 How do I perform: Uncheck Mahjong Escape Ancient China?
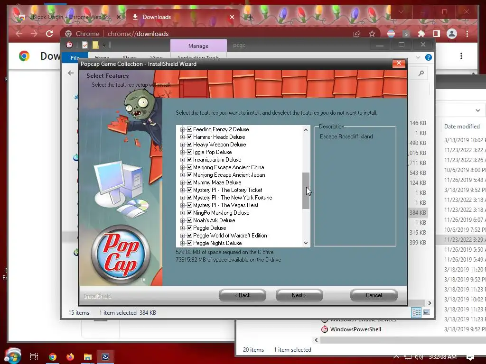point(190,167)
